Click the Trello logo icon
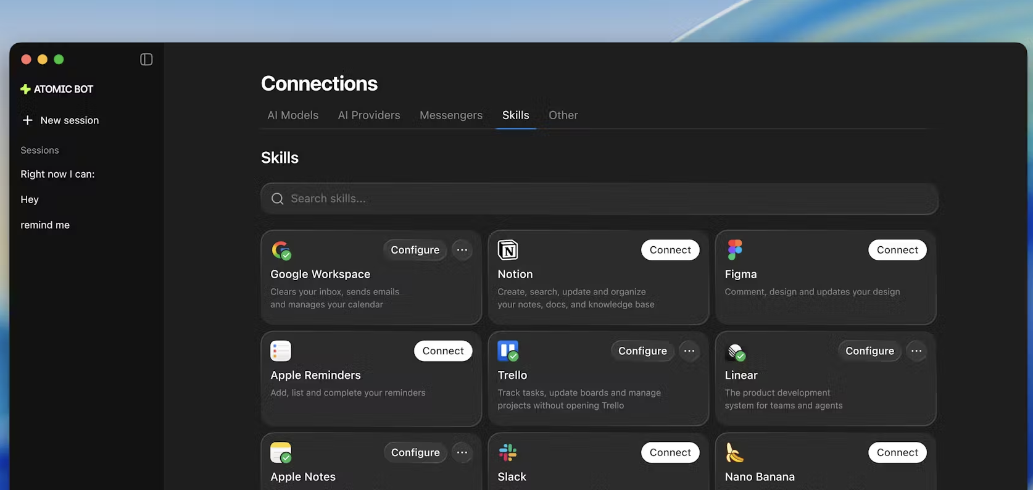 (508, 351)
